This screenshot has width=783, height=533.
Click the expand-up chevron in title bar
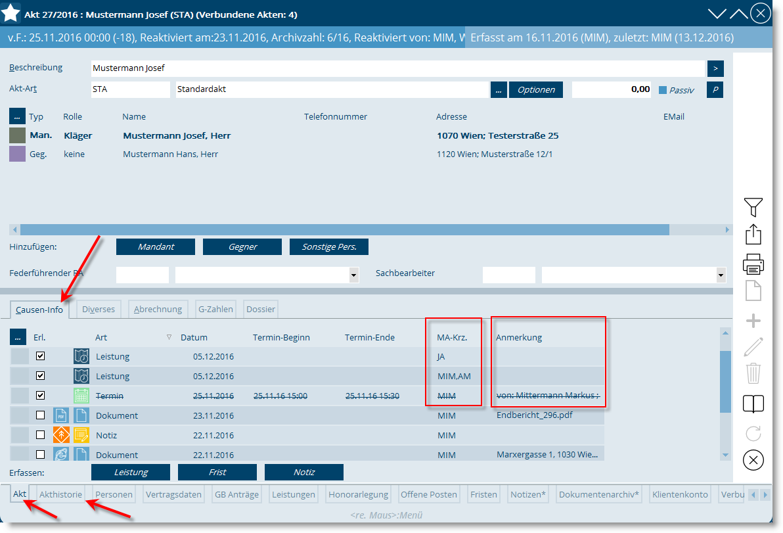click(738, 14)
